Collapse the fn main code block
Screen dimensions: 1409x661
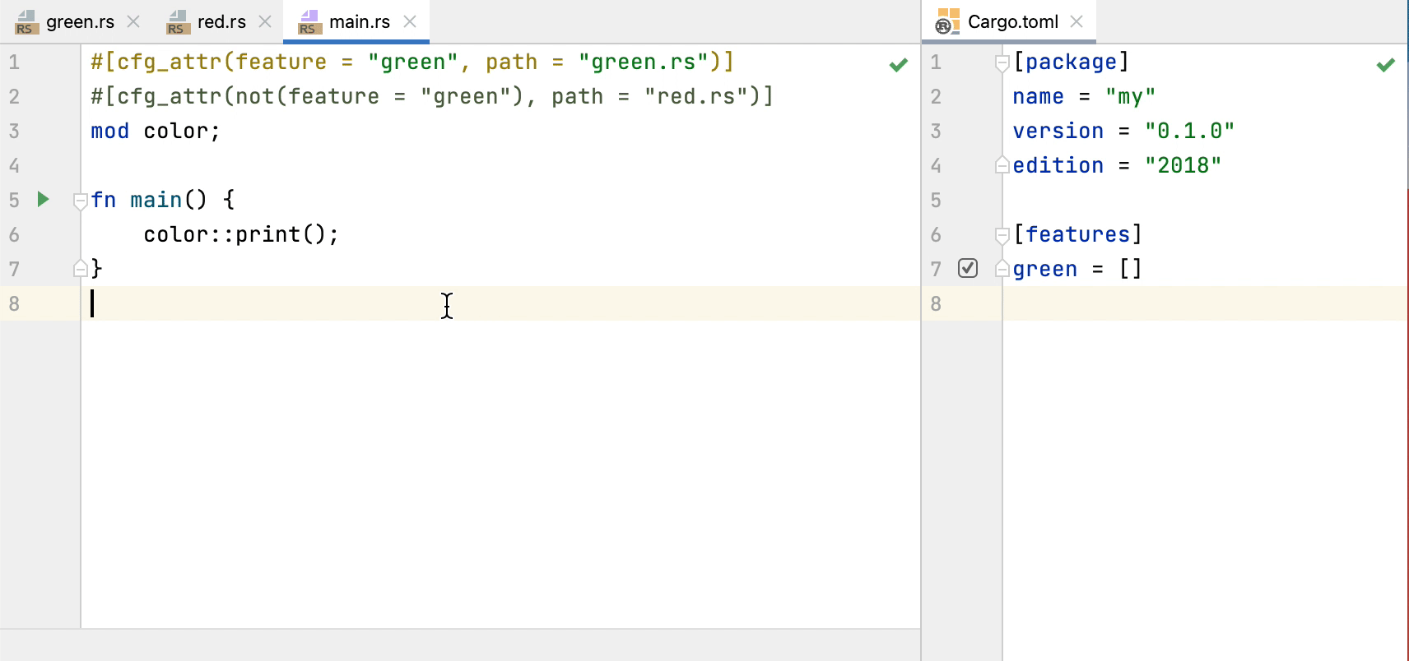pyautogui.click(x=80, y=201)
